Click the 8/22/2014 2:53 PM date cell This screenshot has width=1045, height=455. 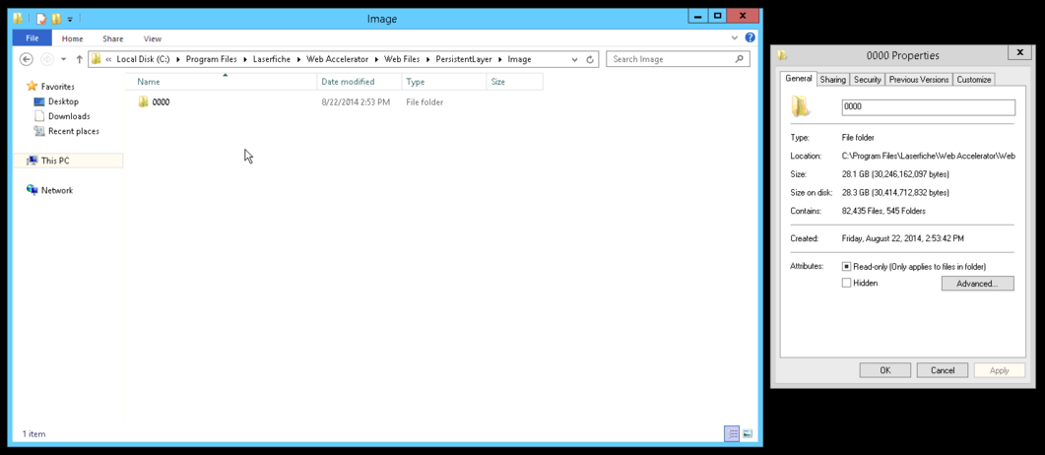(356, 101)
